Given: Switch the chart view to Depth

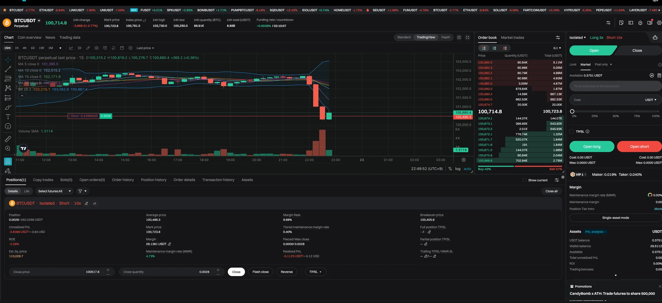Looking at the screenshot, I should (x=445, y=37).
